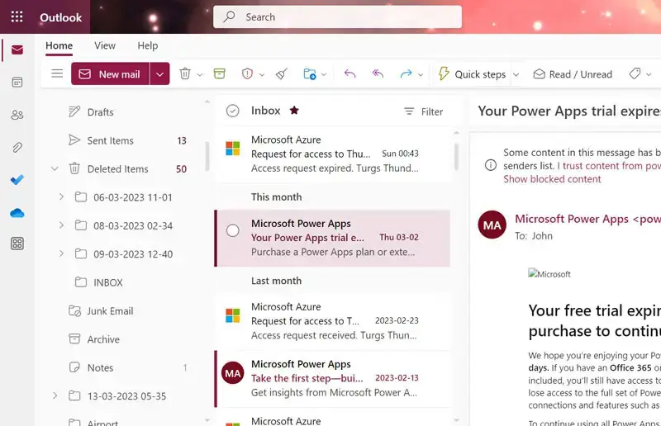The image size is (661, 426).
Task: Click the Read / Unread button
Action: [x=573, y=74]
